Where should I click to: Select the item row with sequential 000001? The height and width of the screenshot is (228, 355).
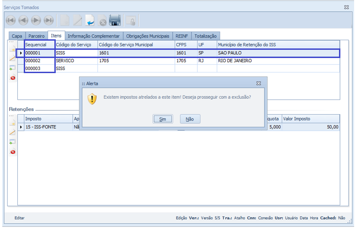point(179,53)
